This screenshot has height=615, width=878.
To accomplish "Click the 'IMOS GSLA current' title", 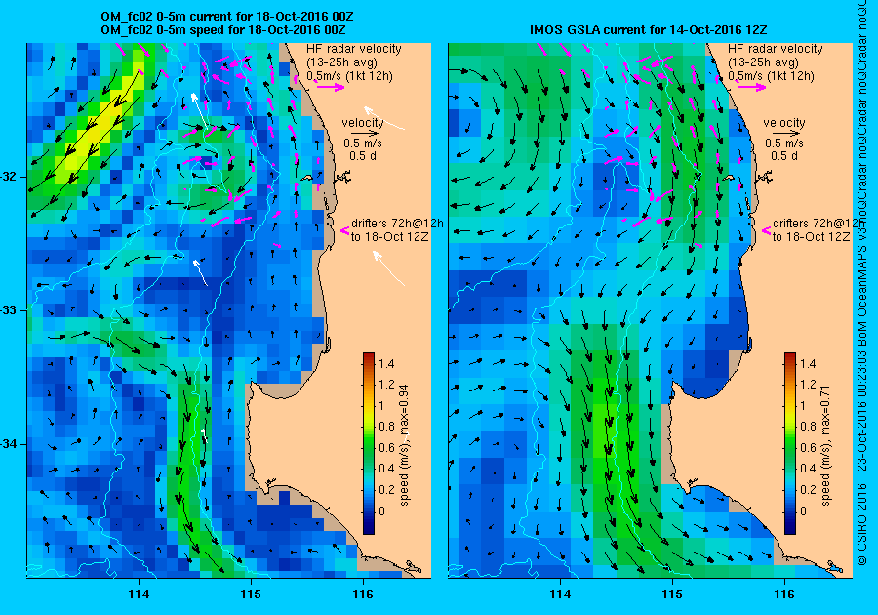I will 648,29.
